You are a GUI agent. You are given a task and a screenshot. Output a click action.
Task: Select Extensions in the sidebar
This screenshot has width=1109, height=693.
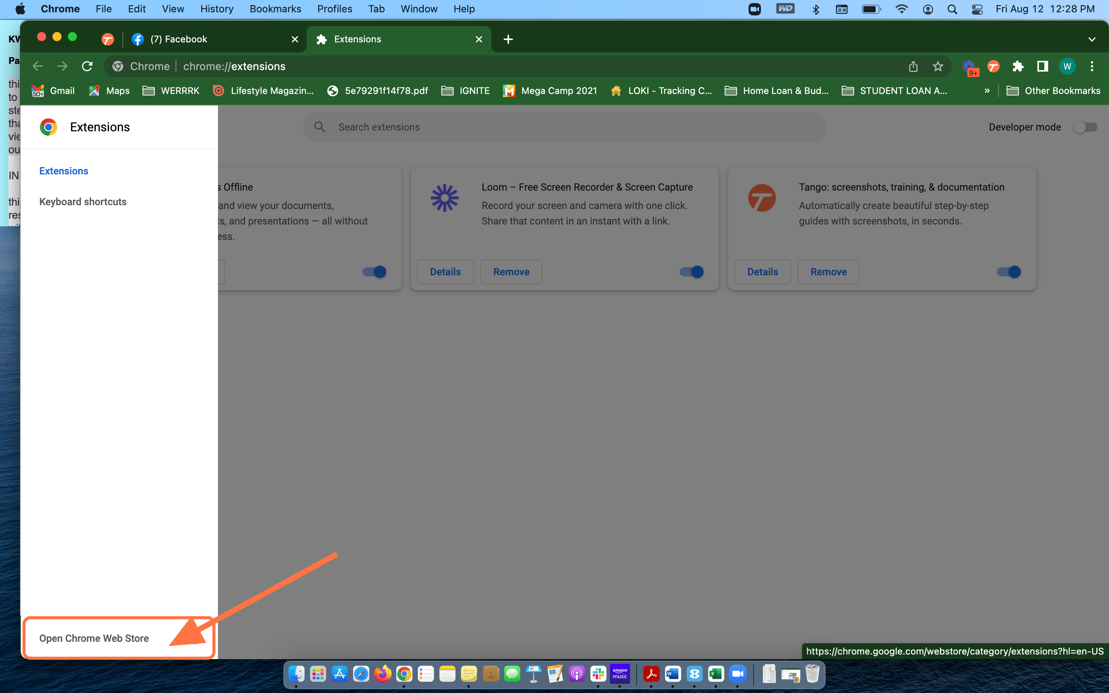coord(64,171)
